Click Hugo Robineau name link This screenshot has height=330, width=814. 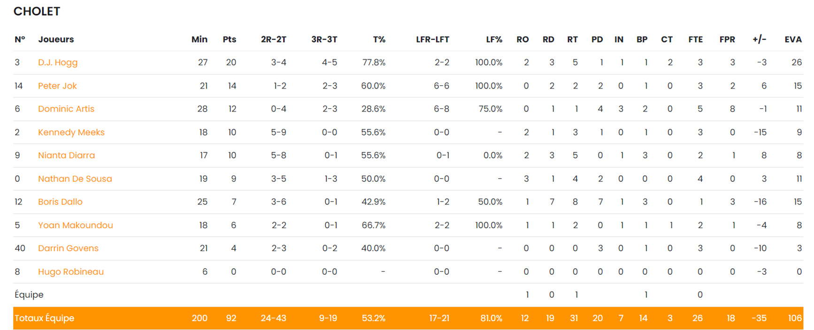[71, 271]
